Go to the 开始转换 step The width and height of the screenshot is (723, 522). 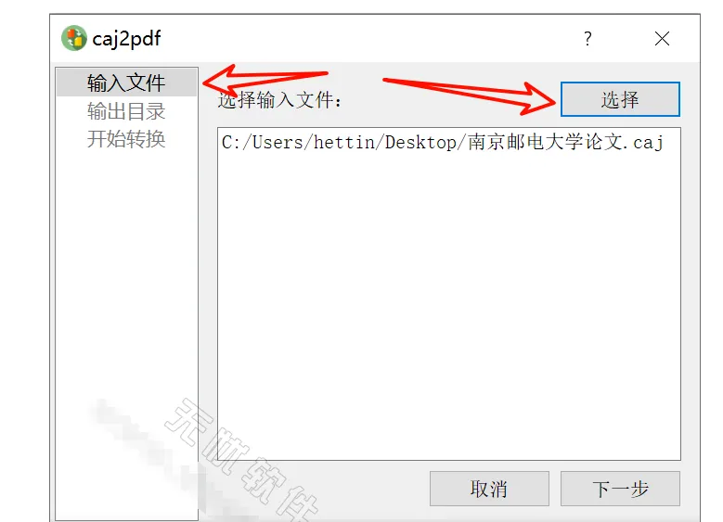point(126,139)
